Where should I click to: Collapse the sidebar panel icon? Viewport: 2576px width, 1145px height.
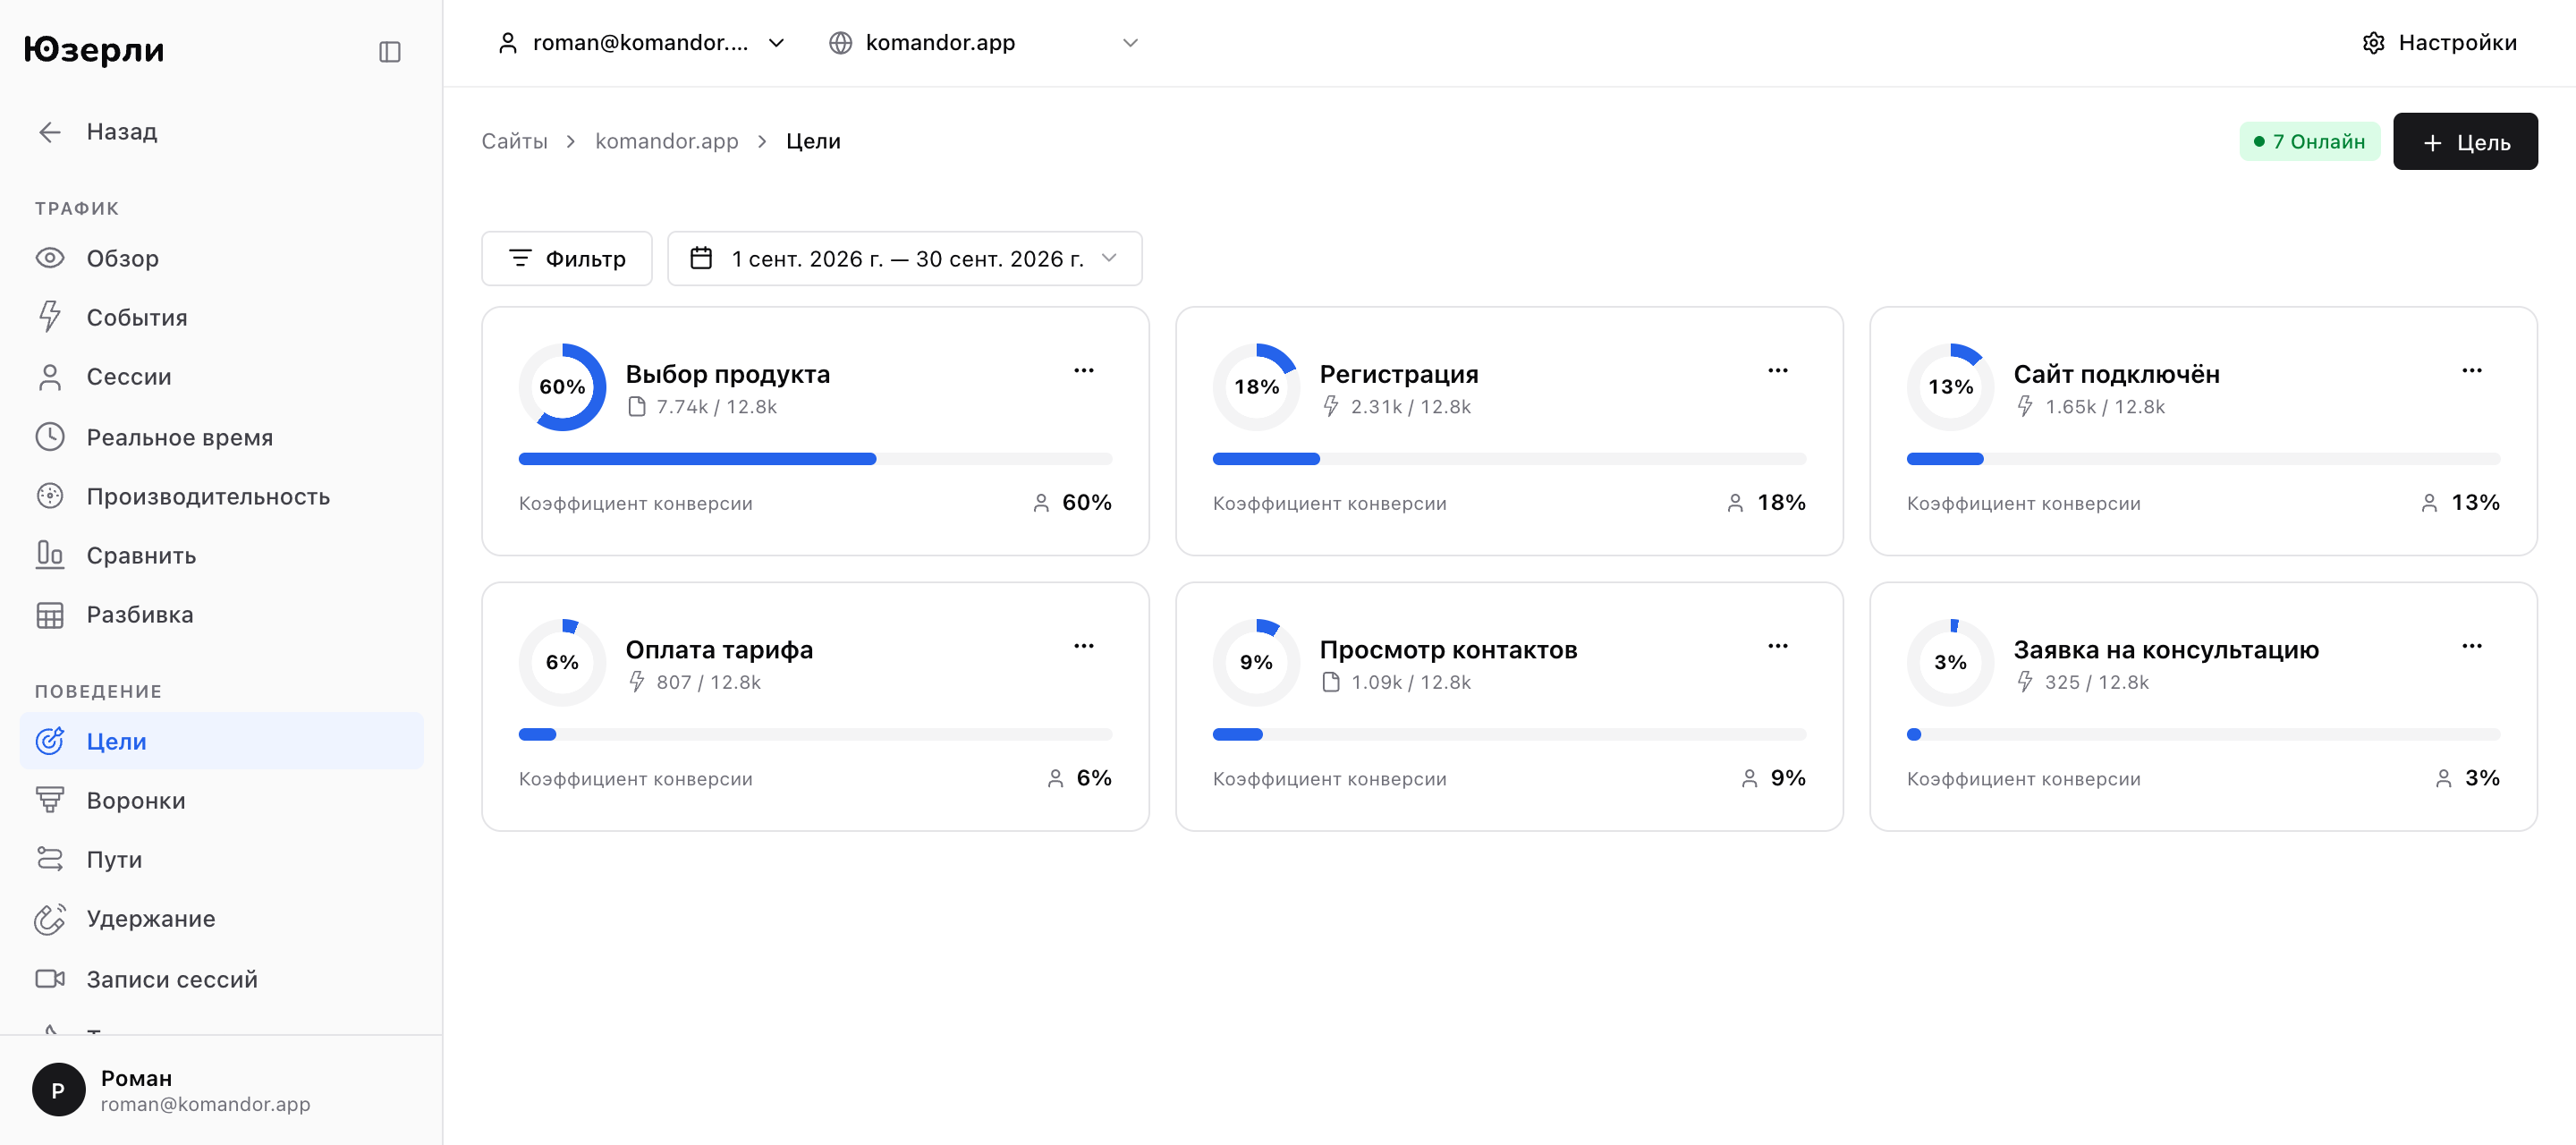[x=390, y=51]
